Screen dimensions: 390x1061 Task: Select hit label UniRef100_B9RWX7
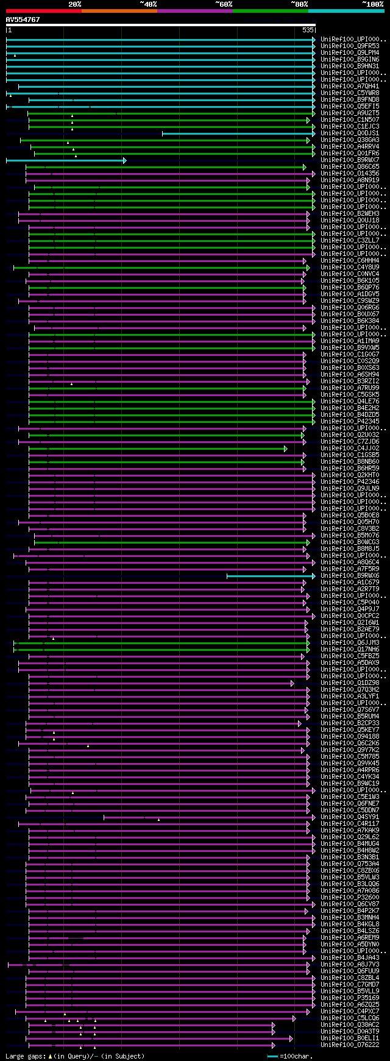coord(350,160)
